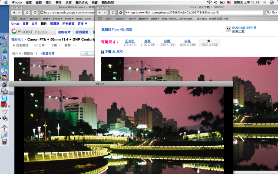The image size is (278, 174).
Task: Reload the Picasa Web Albums page
Action: tap(27, 13)
